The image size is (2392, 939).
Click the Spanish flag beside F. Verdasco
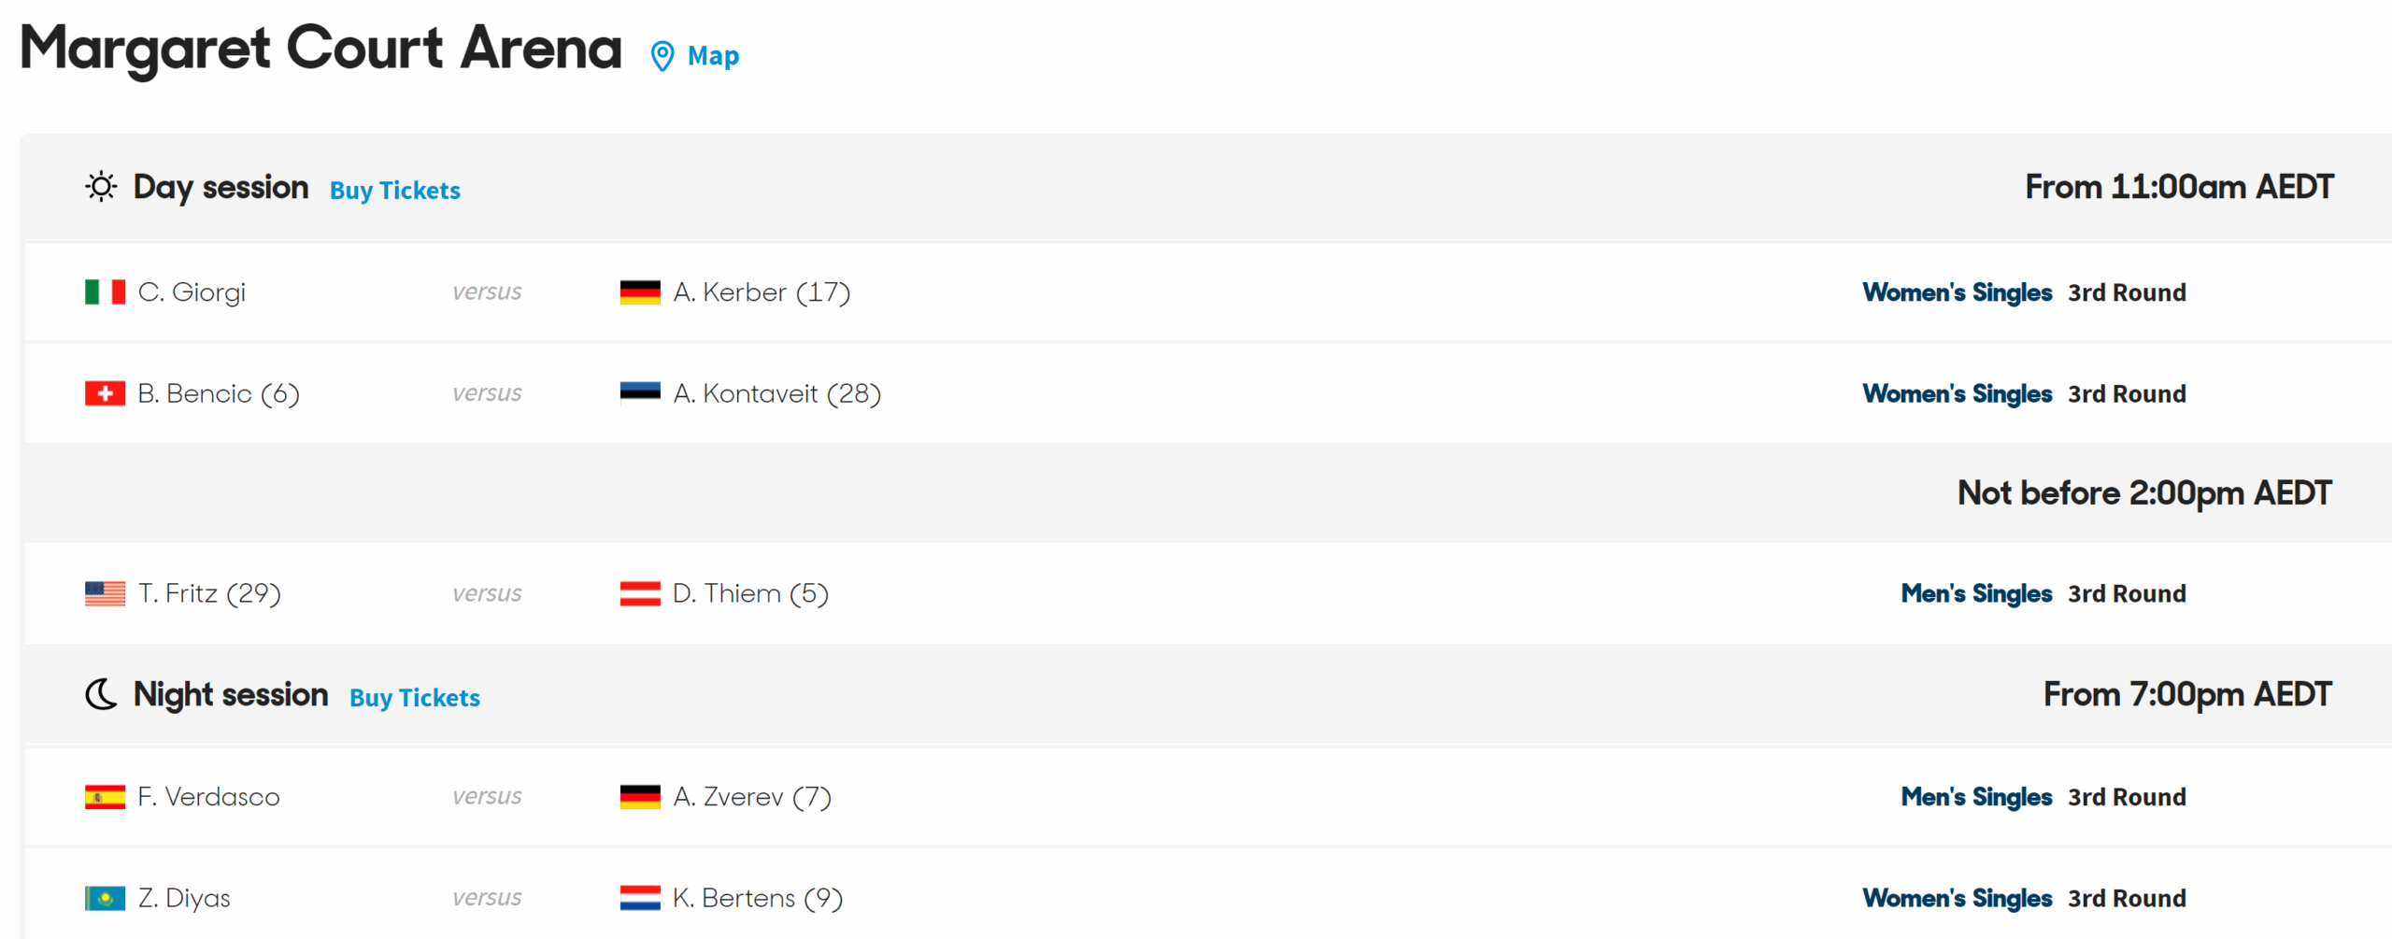pyautogui.click(x=105, y=797)
